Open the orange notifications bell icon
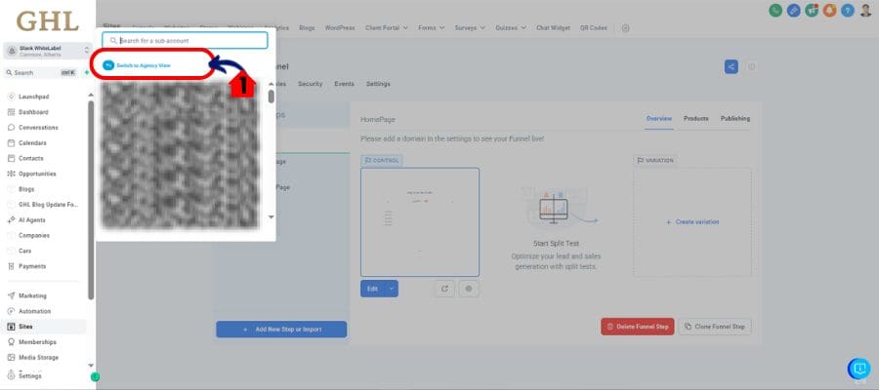 [829, 10]
